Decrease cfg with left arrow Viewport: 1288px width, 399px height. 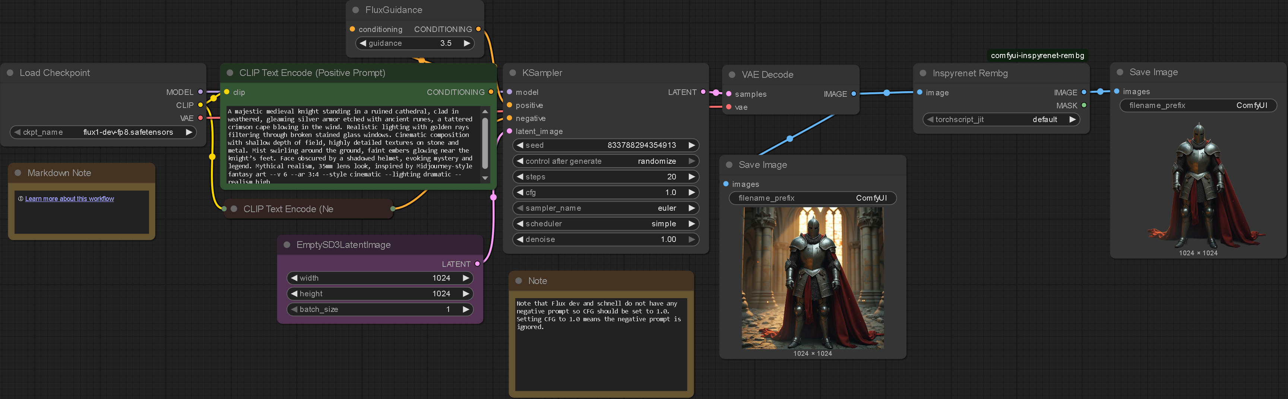(x=520, y=192)
